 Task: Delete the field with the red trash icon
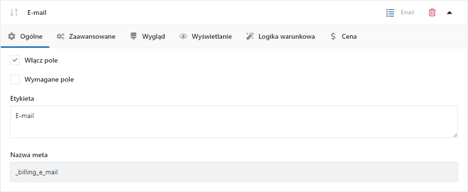432,12
